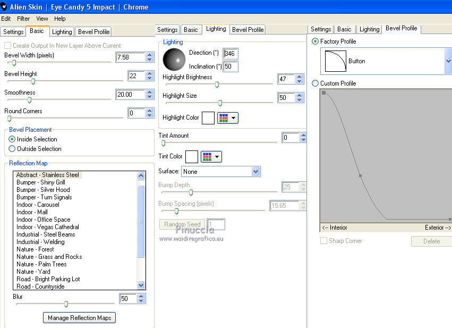Screen dimensions: 452x328
Task: Click the white Highlight Color swatch
Action: click(x=208, y=118)
